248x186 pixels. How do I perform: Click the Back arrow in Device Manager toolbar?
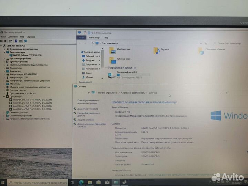point(1,41)
